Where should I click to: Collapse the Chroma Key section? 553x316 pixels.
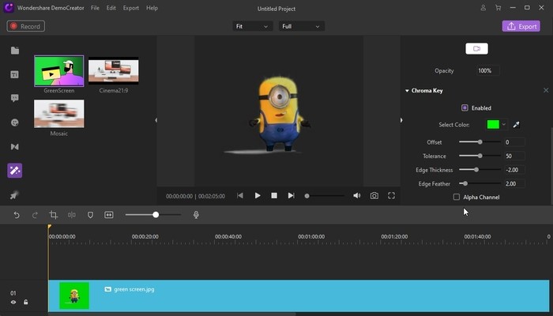(407, 91)
